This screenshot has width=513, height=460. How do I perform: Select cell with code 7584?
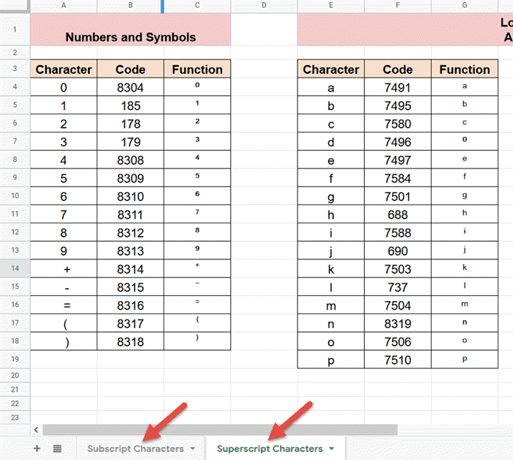[397, 178]
